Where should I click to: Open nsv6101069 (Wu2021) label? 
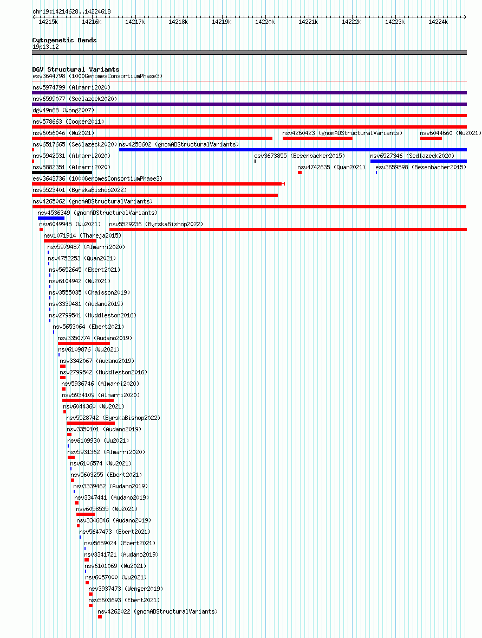point(115,566)
